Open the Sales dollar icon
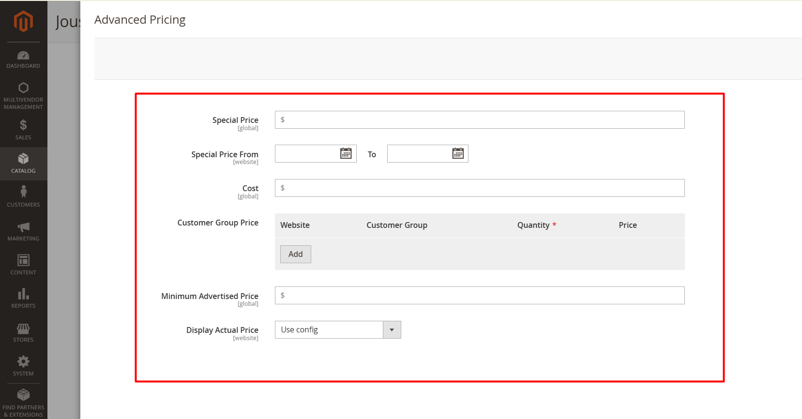The height and width of the screenshot is (419, 802). click(x=23, y=125)
